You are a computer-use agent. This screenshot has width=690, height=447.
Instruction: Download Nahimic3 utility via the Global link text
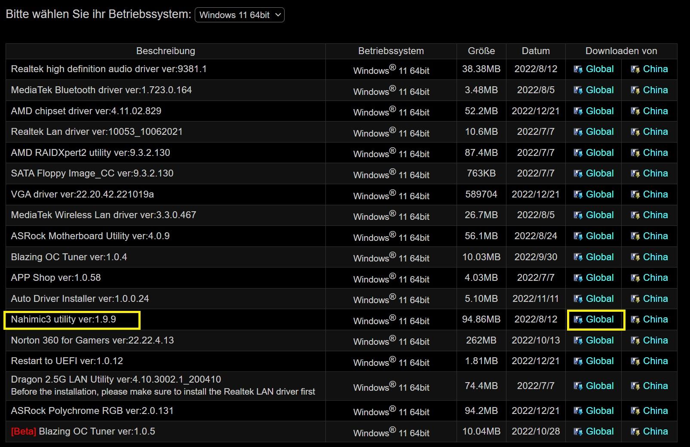coord(600,319)
